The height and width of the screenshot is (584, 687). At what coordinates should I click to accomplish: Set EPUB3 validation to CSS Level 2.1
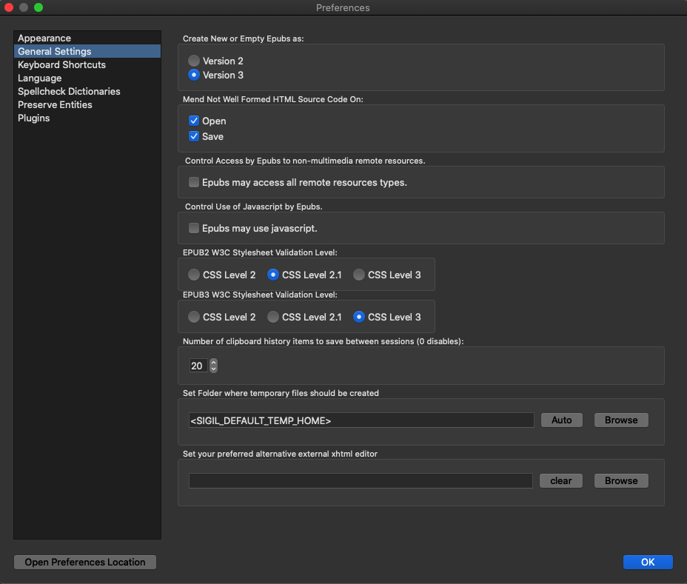click(273, 317)
